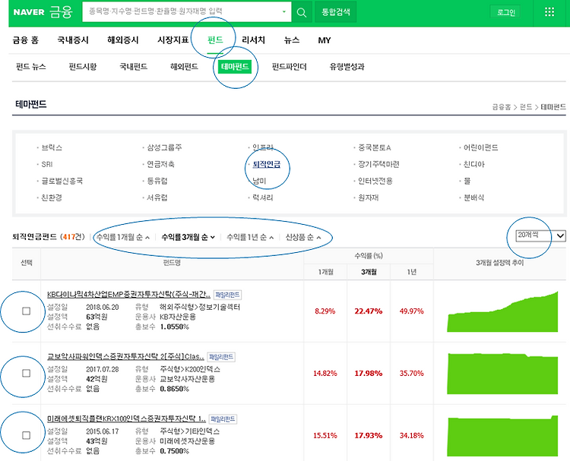Viewport: 570px width, 461px height.
Task: Select the 어린이펀드 theme link
Action: pos(481,148)
